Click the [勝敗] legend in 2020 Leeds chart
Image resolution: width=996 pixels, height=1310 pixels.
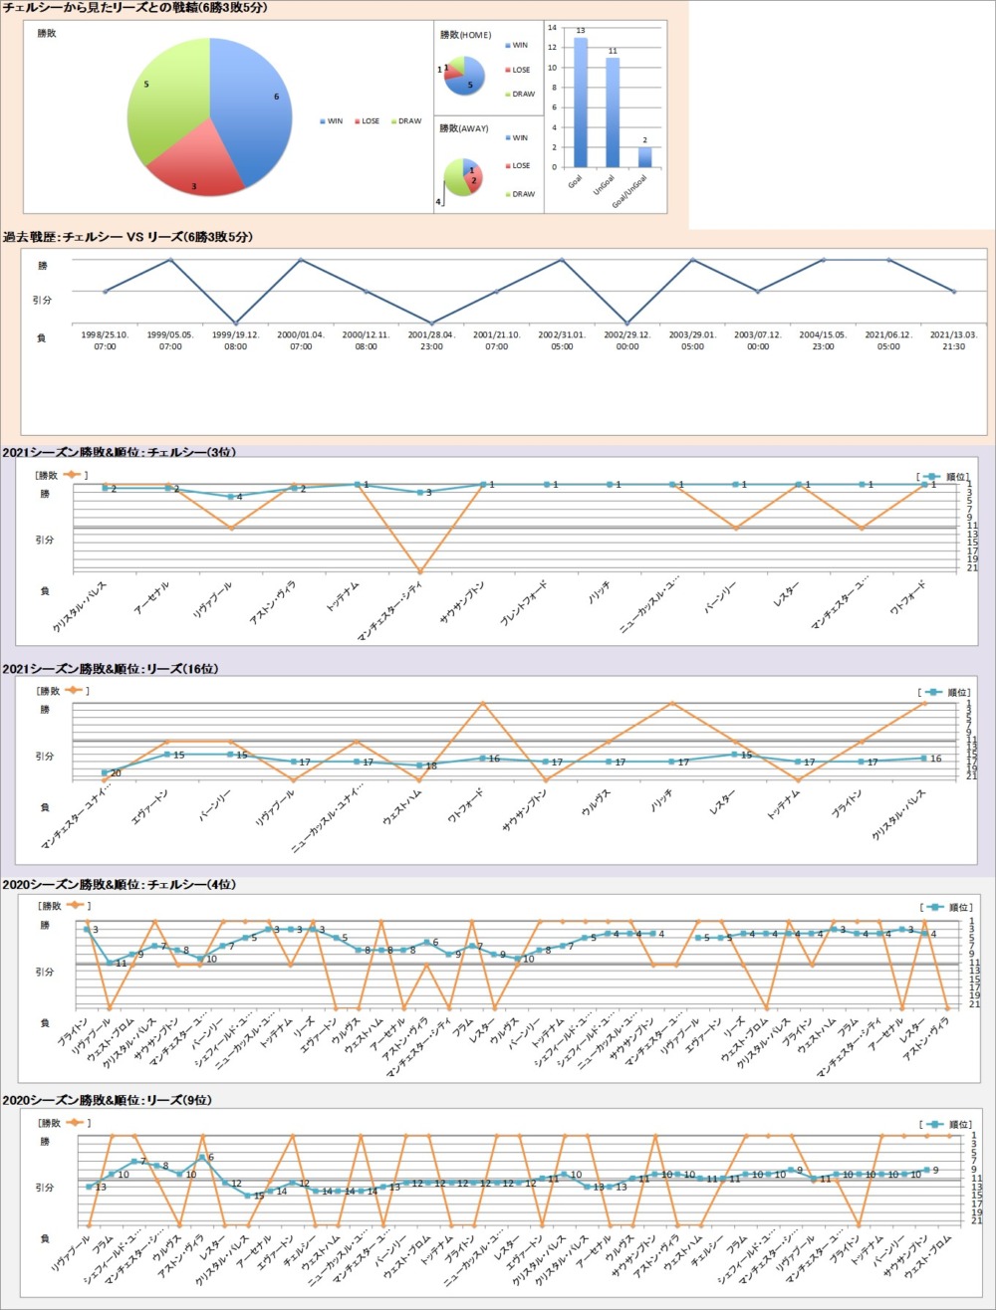(x=62, y=1122)
